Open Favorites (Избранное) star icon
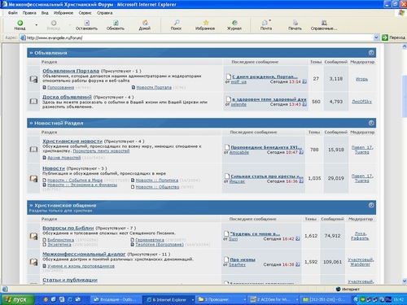407x305 pixels. [x=206, y=23]
